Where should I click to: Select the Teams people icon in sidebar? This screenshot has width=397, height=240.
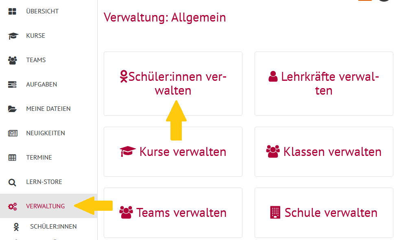(x=12, y=60)
